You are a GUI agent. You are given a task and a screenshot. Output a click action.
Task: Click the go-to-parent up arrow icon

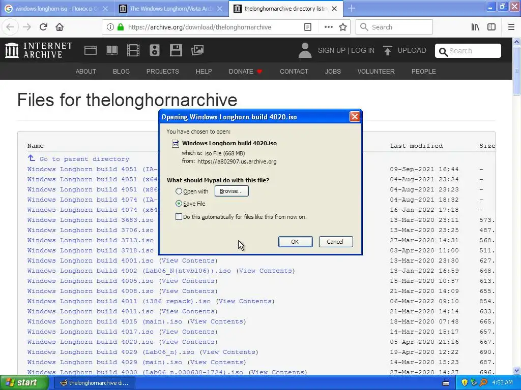pos(31,158)
